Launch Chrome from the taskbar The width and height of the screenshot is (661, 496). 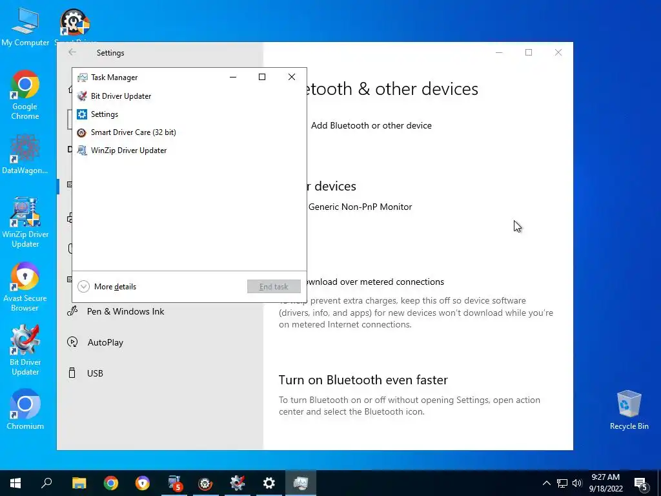[x=111, y=483]
